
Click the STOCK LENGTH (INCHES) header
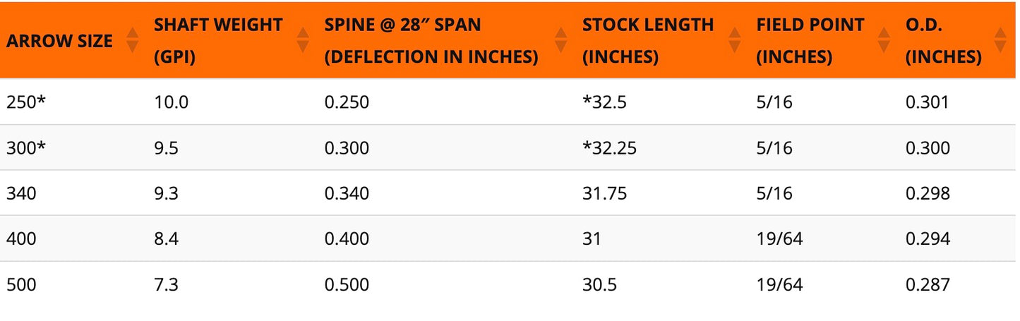648,41
